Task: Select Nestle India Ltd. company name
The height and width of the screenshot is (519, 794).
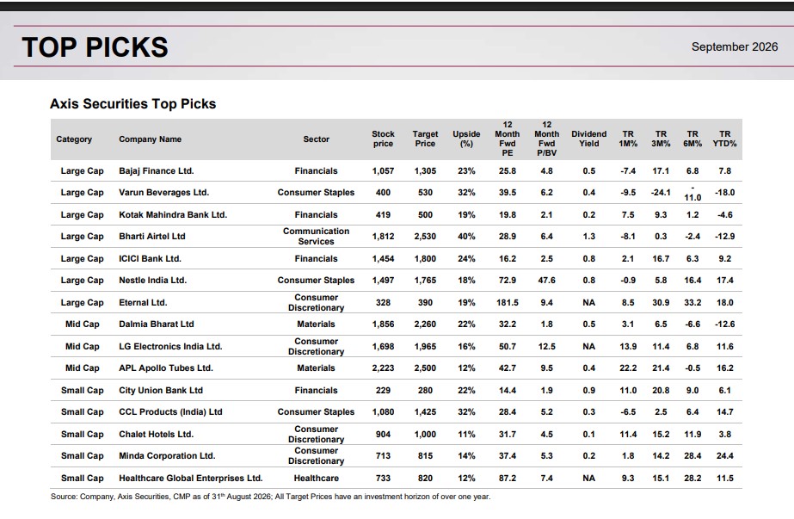Action: [x=152, y=281]
